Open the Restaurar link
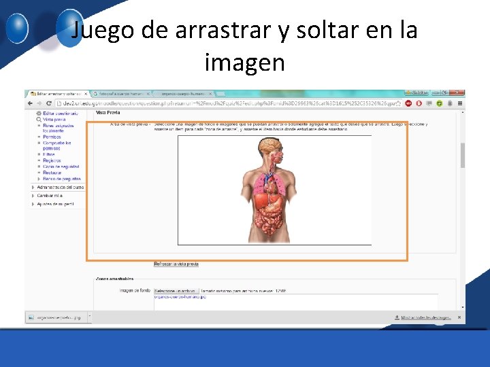 pyautogui.click(x=52, y=173)
